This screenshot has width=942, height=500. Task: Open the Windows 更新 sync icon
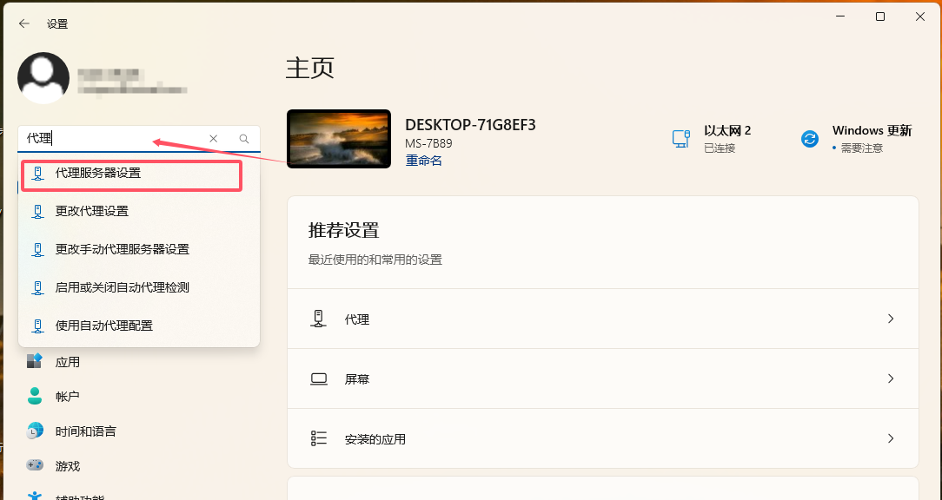[x=810, y=139]
